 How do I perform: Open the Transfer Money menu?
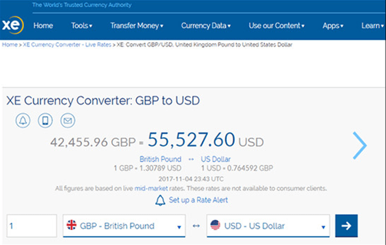137,26
